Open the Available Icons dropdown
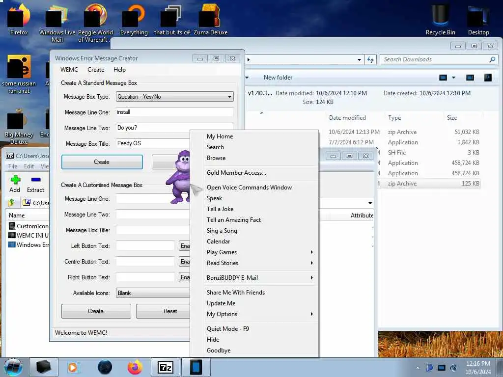 tap(153, 293)
